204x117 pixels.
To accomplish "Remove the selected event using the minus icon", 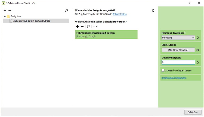I will point(10,10).
